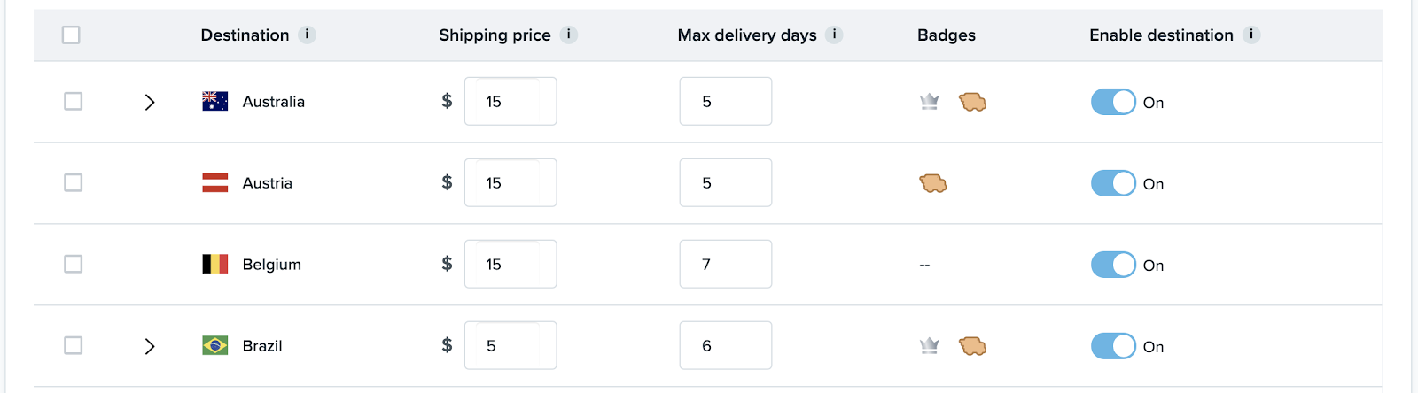The height and width of the screenshot is (393, 1418).
Task: Click the Brazil shipping price input
Action: click(511, 346)
